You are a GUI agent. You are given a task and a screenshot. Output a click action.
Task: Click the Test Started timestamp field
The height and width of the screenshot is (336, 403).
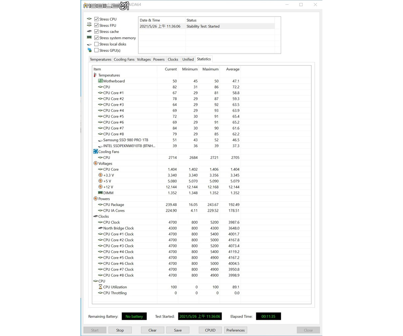click(200, 316)
